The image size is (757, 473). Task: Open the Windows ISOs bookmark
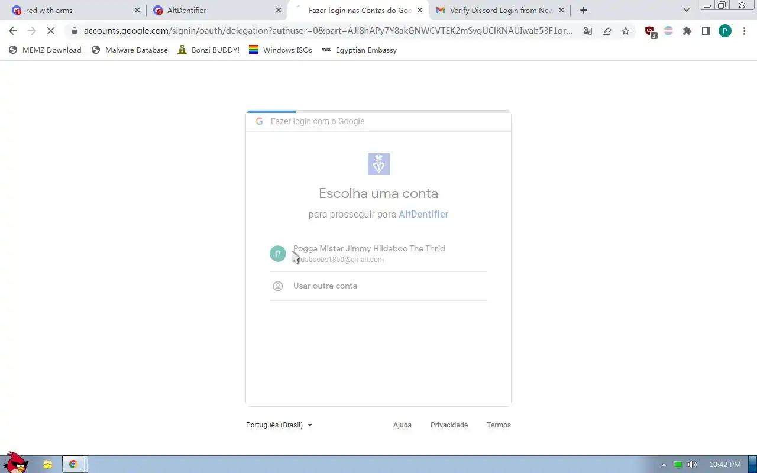(x=280, y=50)
